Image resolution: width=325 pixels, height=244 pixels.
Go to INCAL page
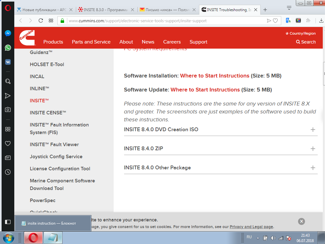pos(37,76)
